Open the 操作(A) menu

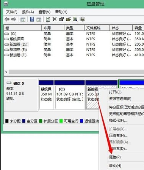[28, 12]
